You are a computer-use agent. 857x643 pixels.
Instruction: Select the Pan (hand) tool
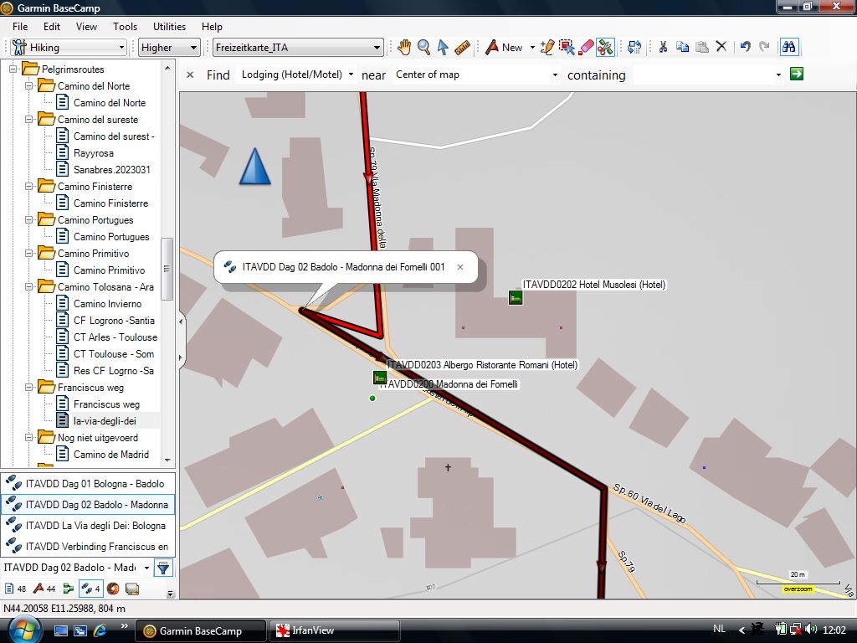point(404,48)
